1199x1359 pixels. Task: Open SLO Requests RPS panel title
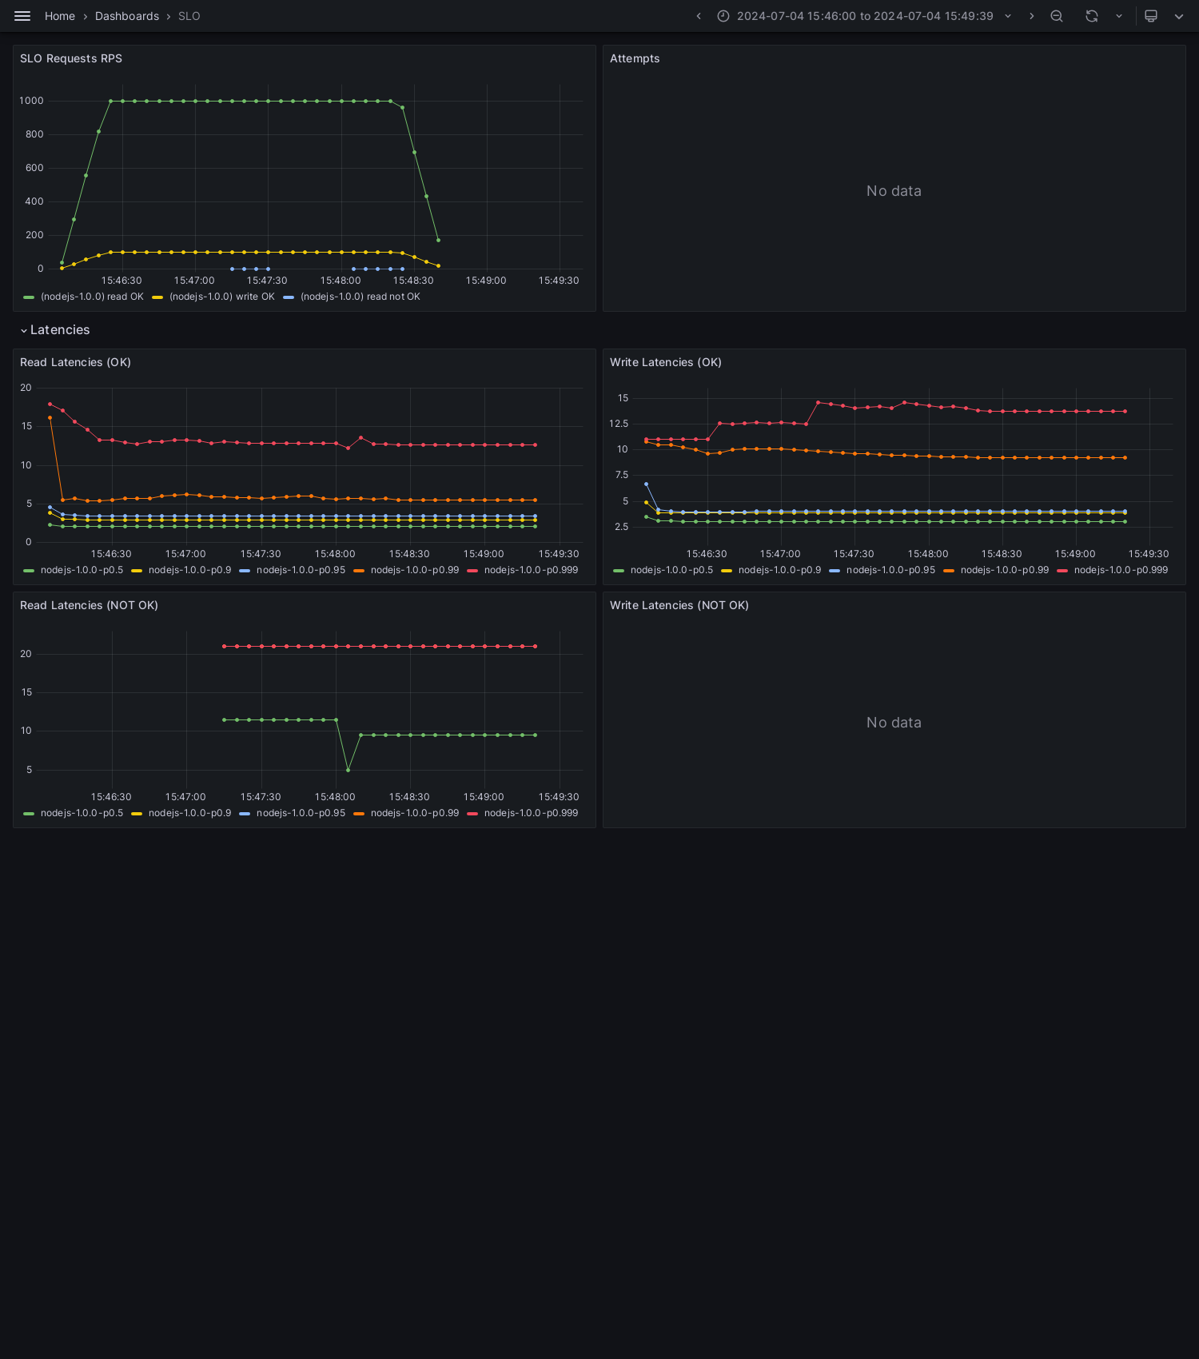click(71, 58)
